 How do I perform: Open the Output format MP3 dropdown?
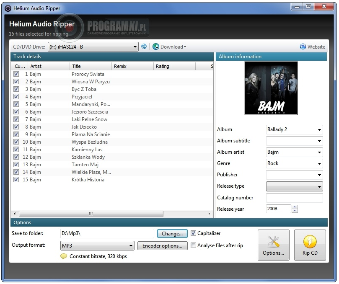97,246
